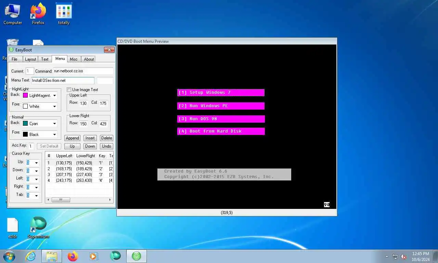Viewport: 438px width, 263px height.
Task: Click Delete button
Action: (x=106, y=138)
